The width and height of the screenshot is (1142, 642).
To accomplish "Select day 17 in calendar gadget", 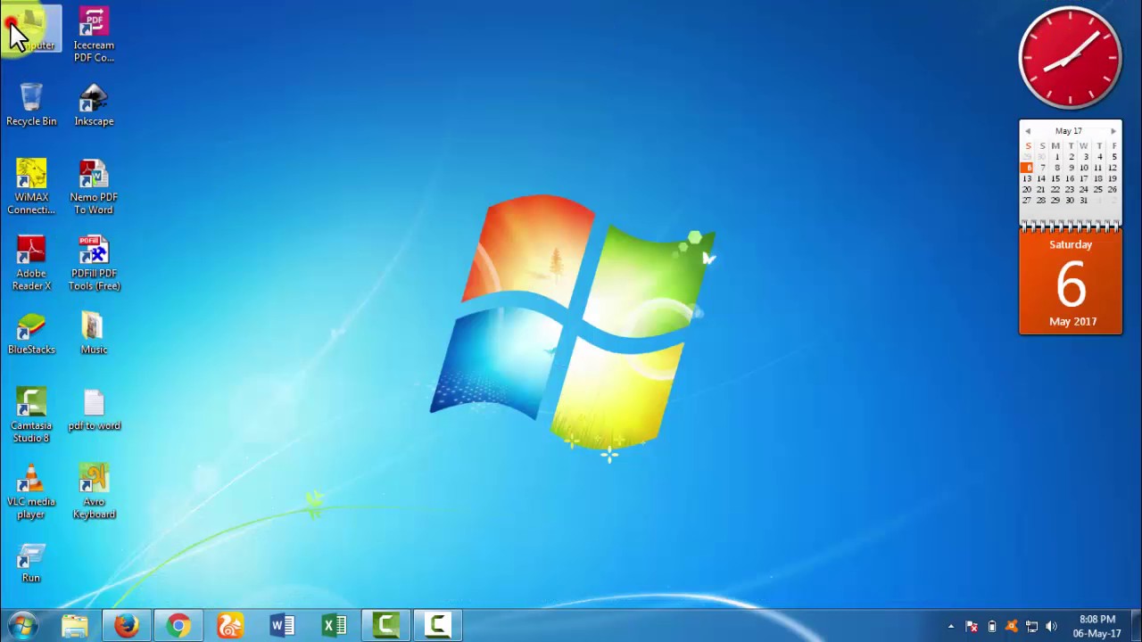I will tap(1083, 178).
